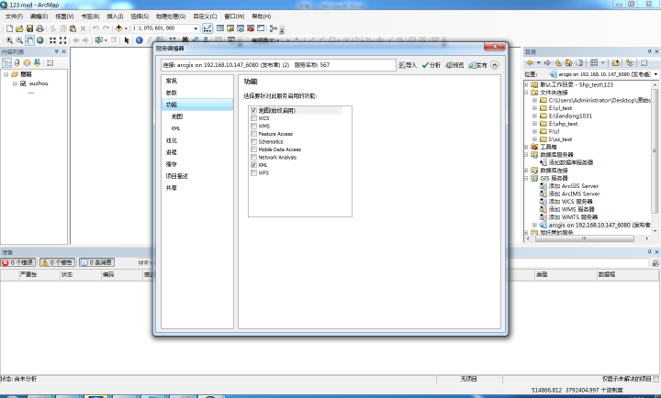Click List By Drawing Order icon in contents panel
Screen dimensions: 661x398
pos(6,62)
